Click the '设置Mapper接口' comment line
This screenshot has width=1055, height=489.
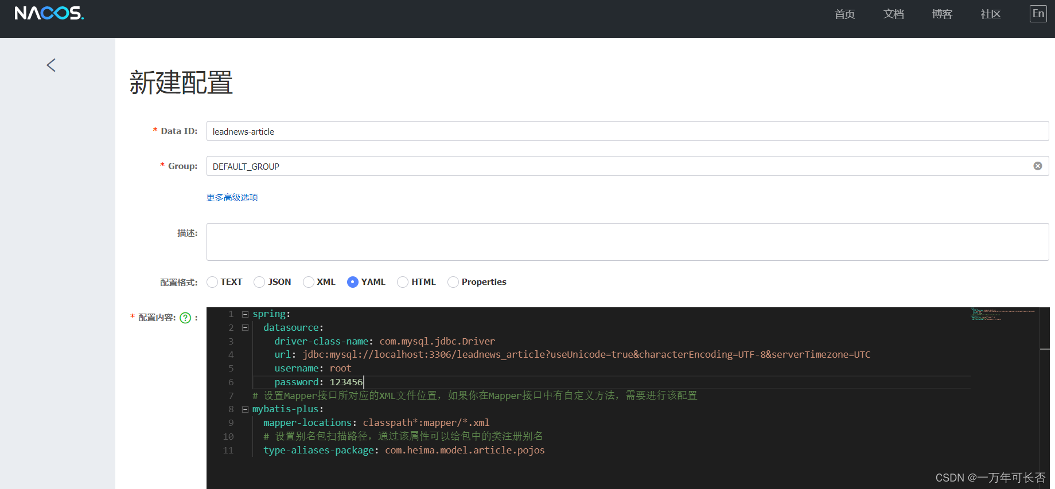click(474, 396)
